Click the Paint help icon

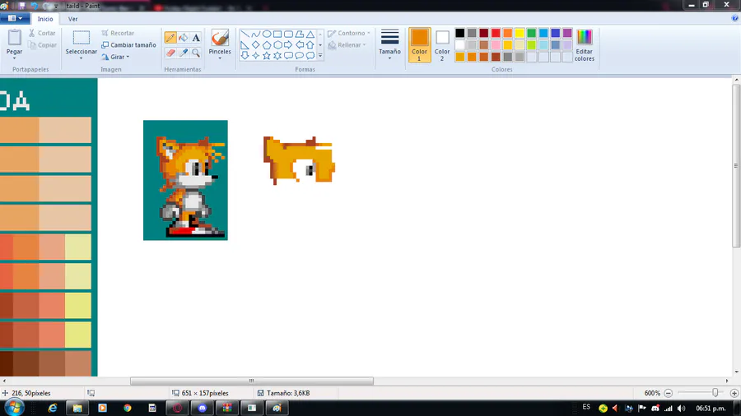point(734,18)
